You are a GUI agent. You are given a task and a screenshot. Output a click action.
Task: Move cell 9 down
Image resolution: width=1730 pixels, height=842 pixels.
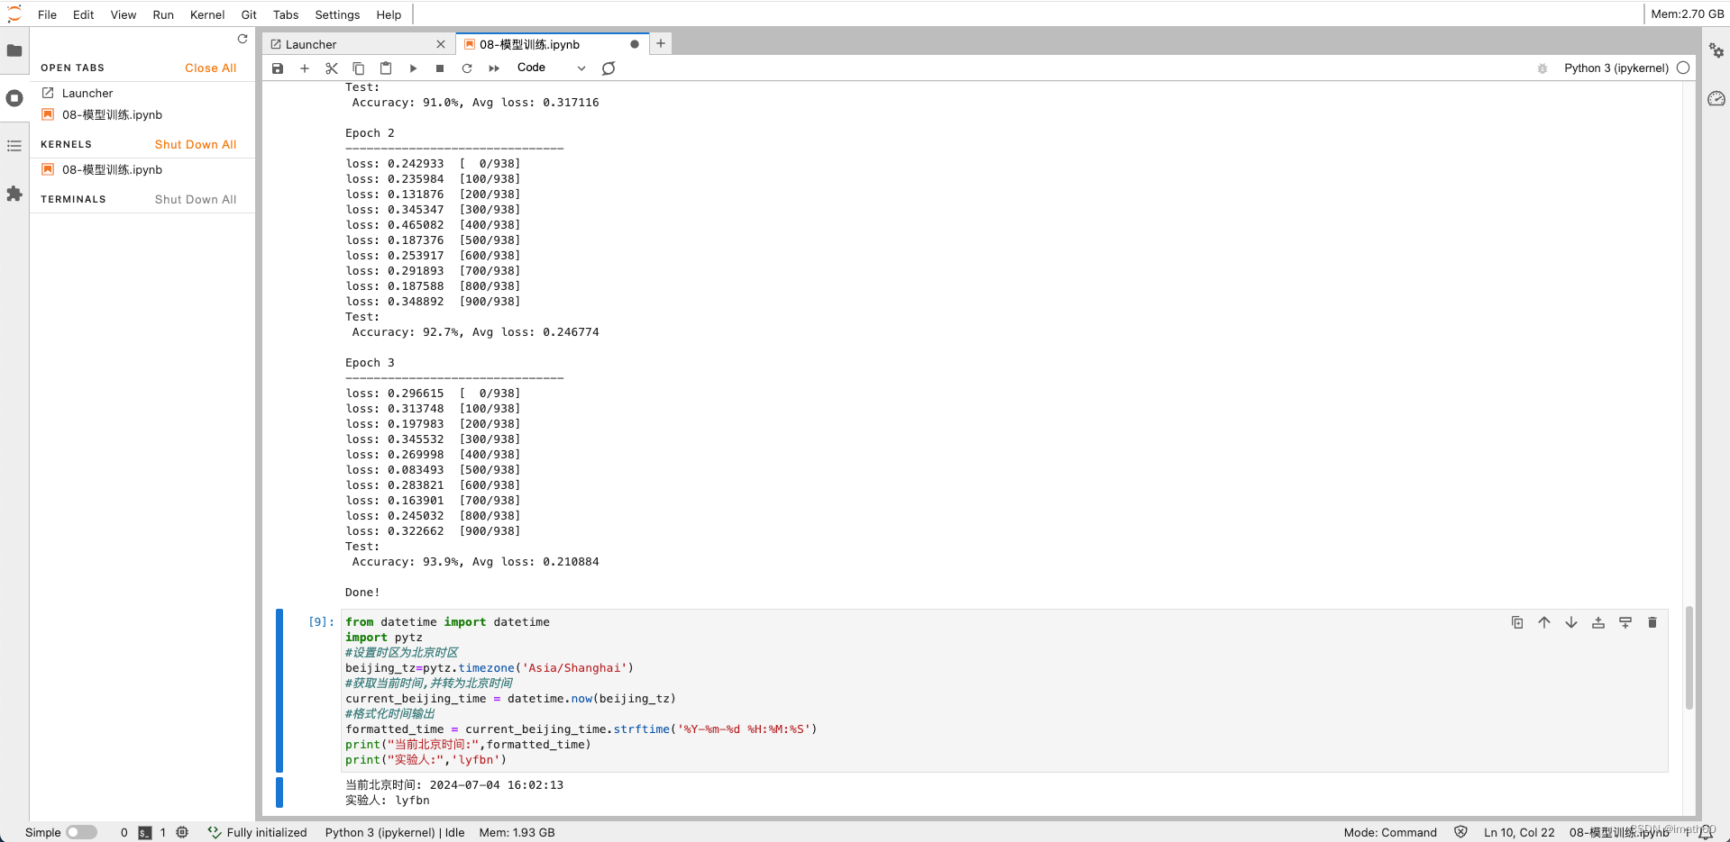point(1571,622)
